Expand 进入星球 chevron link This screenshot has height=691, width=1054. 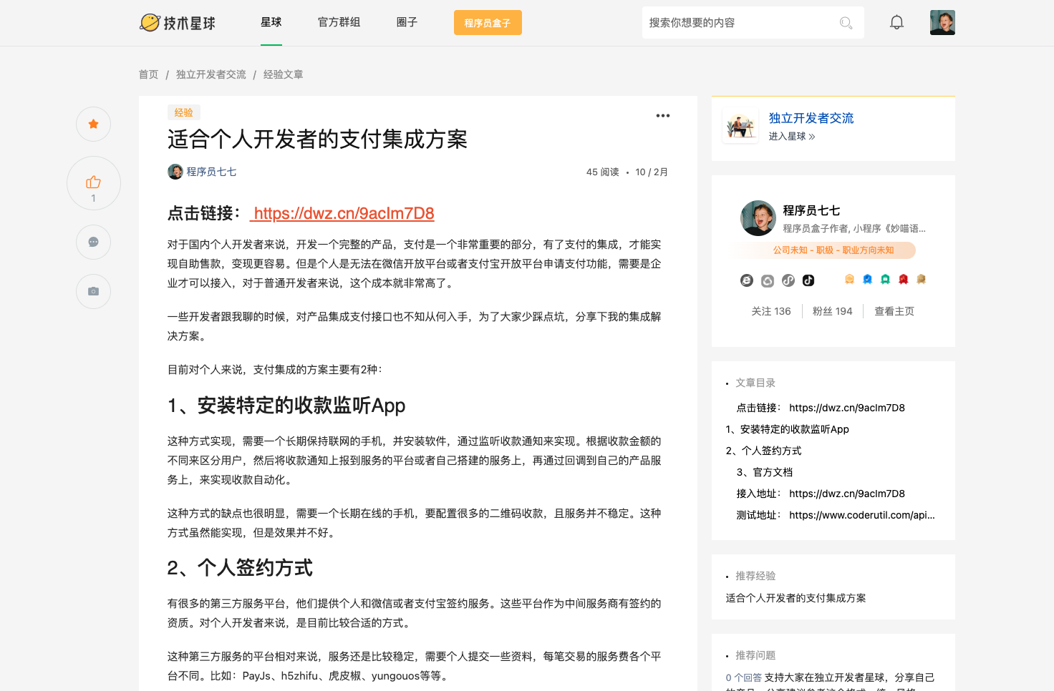[x=792, y=137]
